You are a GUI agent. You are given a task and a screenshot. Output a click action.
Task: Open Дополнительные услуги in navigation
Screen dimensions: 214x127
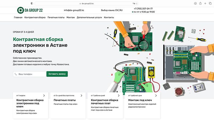[89, 17]
